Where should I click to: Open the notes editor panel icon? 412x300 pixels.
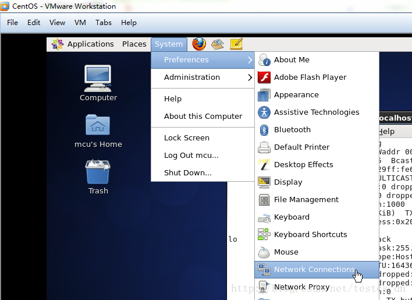point(236,44)
